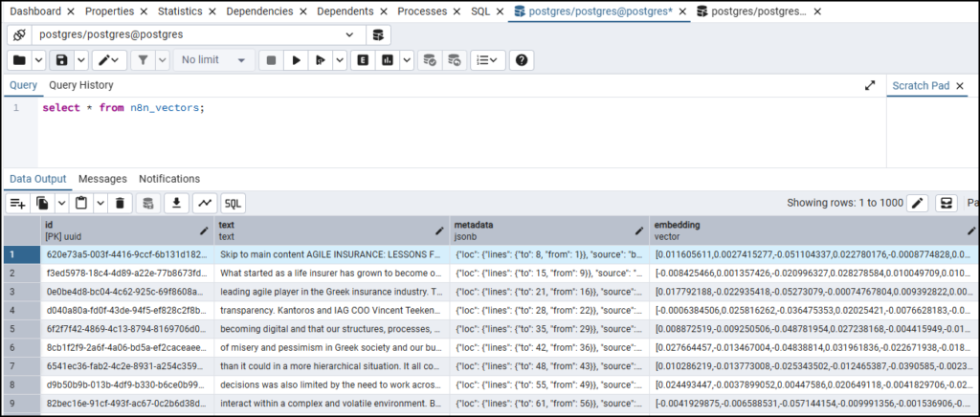
Task: Click text cell 'transparency. Kantoros and IAG COO'
Action: point(332,310)
